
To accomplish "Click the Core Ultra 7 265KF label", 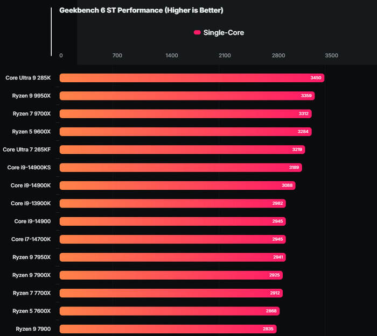I will [27, 149].
